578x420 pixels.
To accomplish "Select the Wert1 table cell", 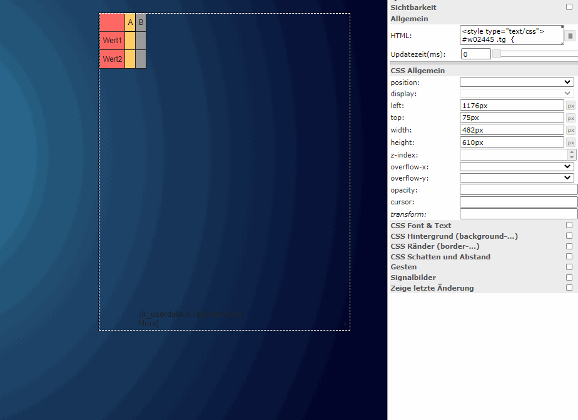I will tap(112, 41).
